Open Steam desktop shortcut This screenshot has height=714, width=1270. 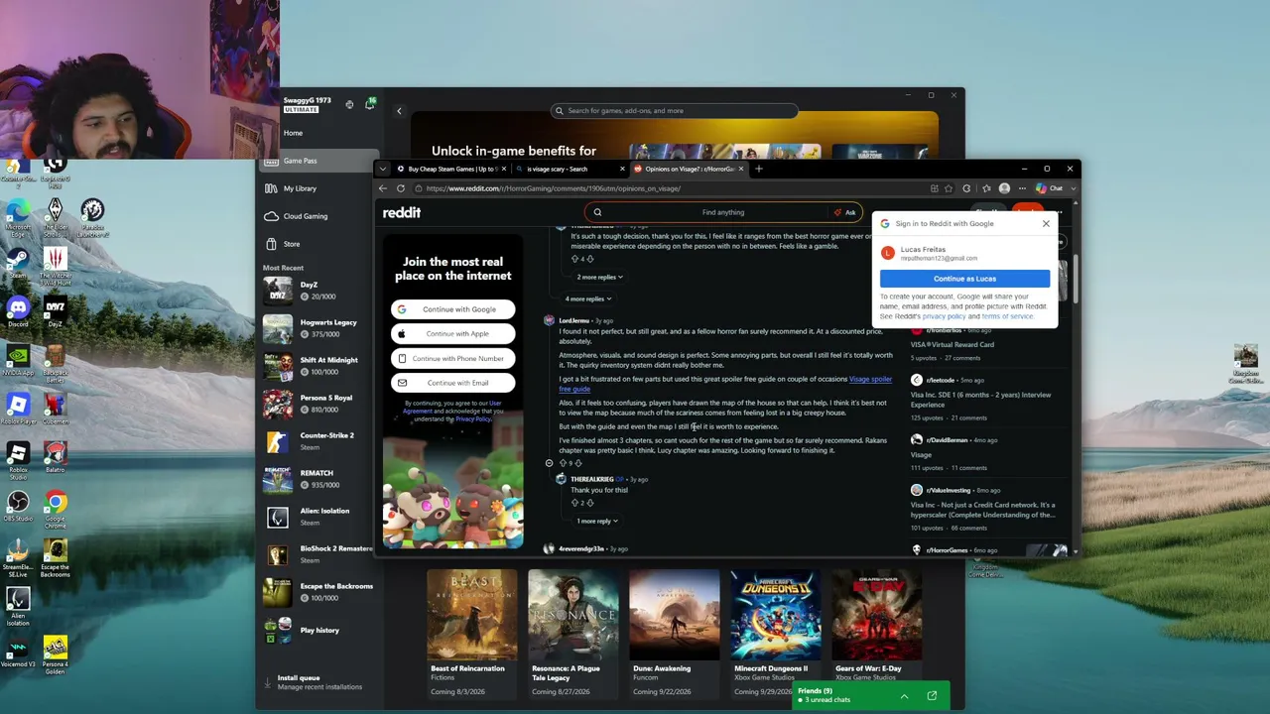tap(17, 263)
